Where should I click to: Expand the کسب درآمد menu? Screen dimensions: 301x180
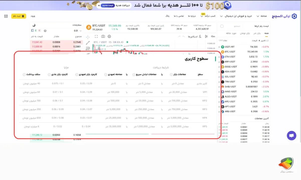click(208, 16)
